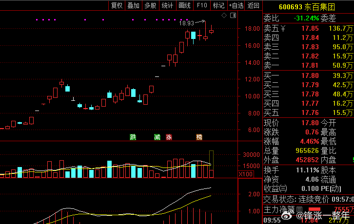
Task: Open the 叠加 overlay option
Action: click(x=134, y=5)
